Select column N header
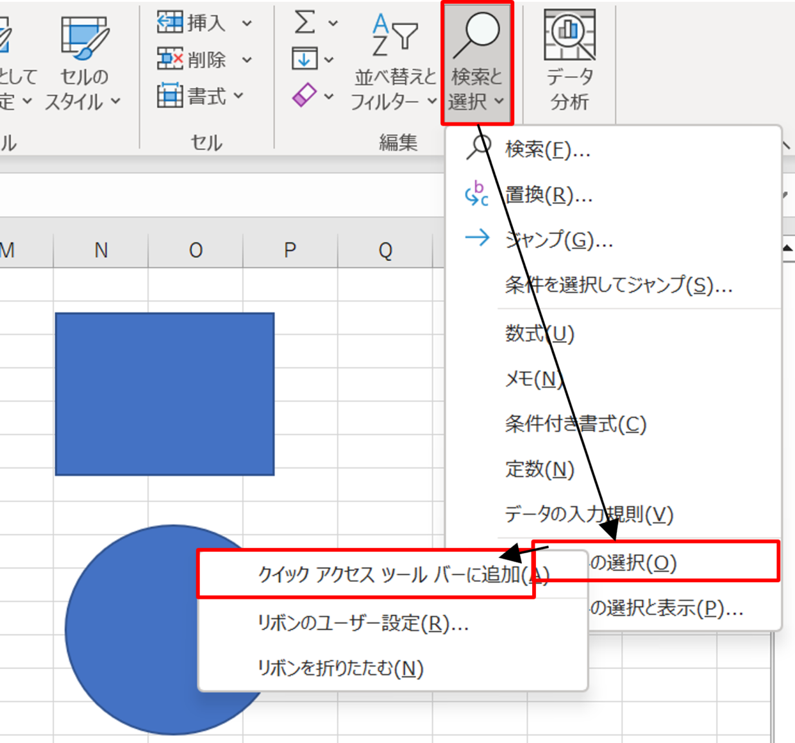This screenshot has width=795, height=743. tap(101, 250)
